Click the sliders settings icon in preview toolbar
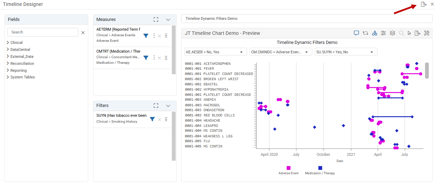This screenshot has width=435, height=183. tap(383, 33)
